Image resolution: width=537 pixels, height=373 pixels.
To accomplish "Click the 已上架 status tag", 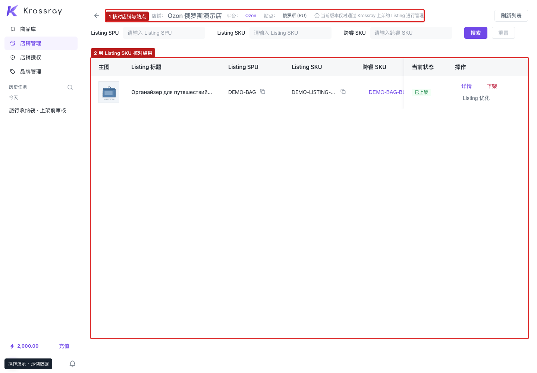I will point(421,92).
